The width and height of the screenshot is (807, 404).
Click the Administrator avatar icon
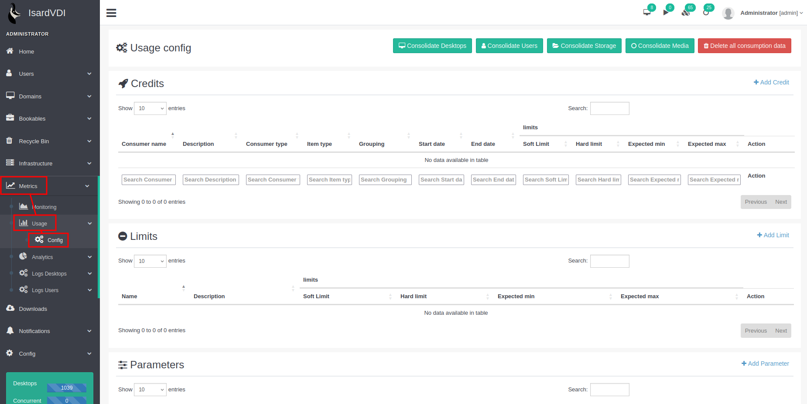tap(728, 13)
